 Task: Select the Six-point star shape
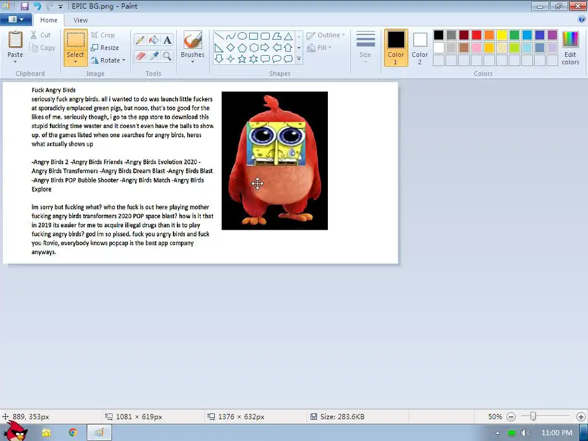[253, 59]
